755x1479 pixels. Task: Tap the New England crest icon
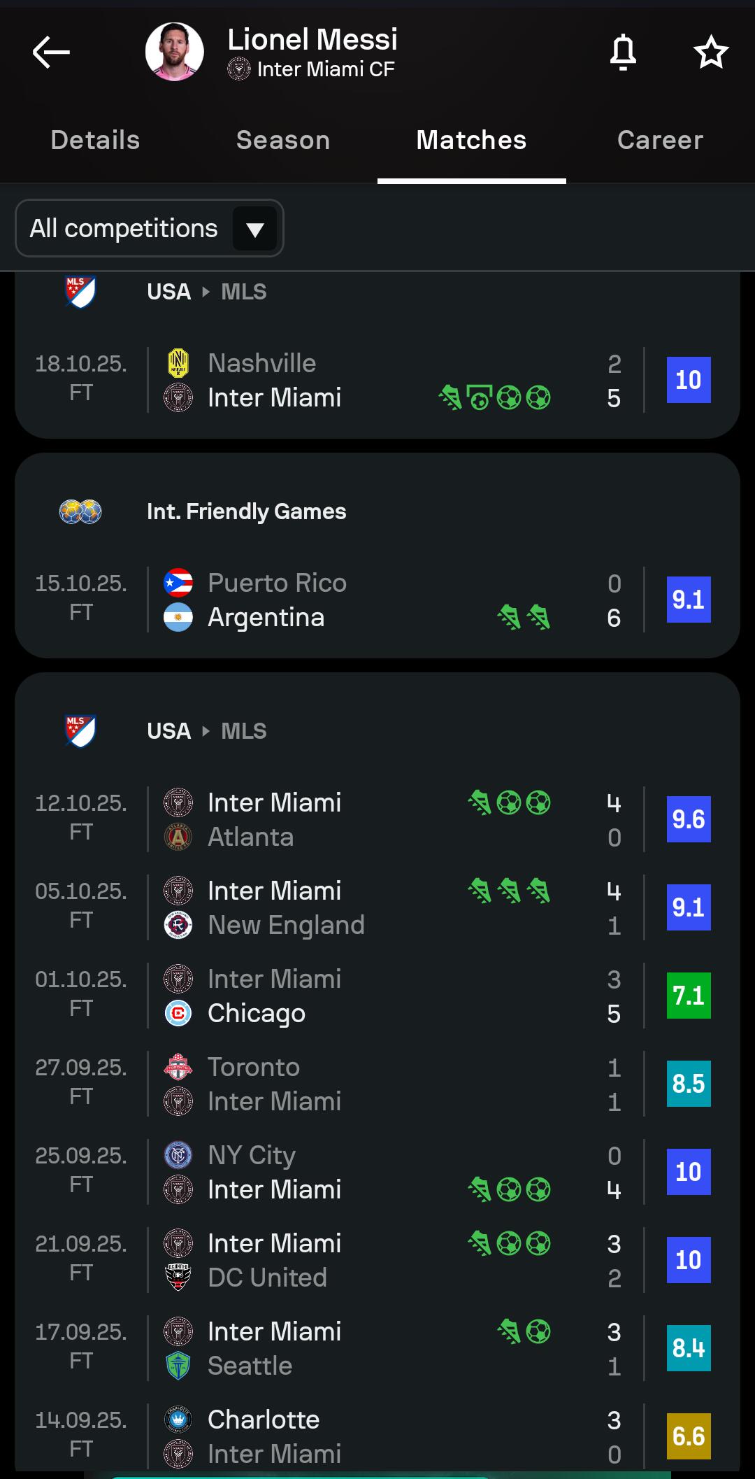pyautogui.click(x=178, y=925)
